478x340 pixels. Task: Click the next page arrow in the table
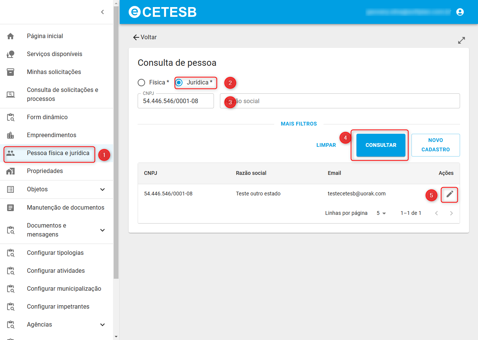tap(451, 213)
